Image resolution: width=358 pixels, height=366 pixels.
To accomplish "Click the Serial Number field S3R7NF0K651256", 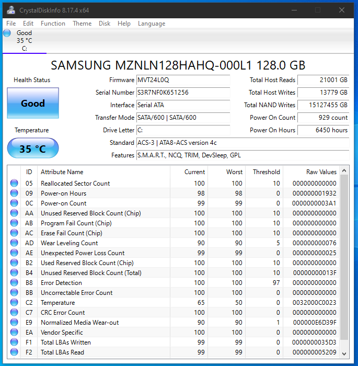I will pyautogui.click(x=183, y=93).
